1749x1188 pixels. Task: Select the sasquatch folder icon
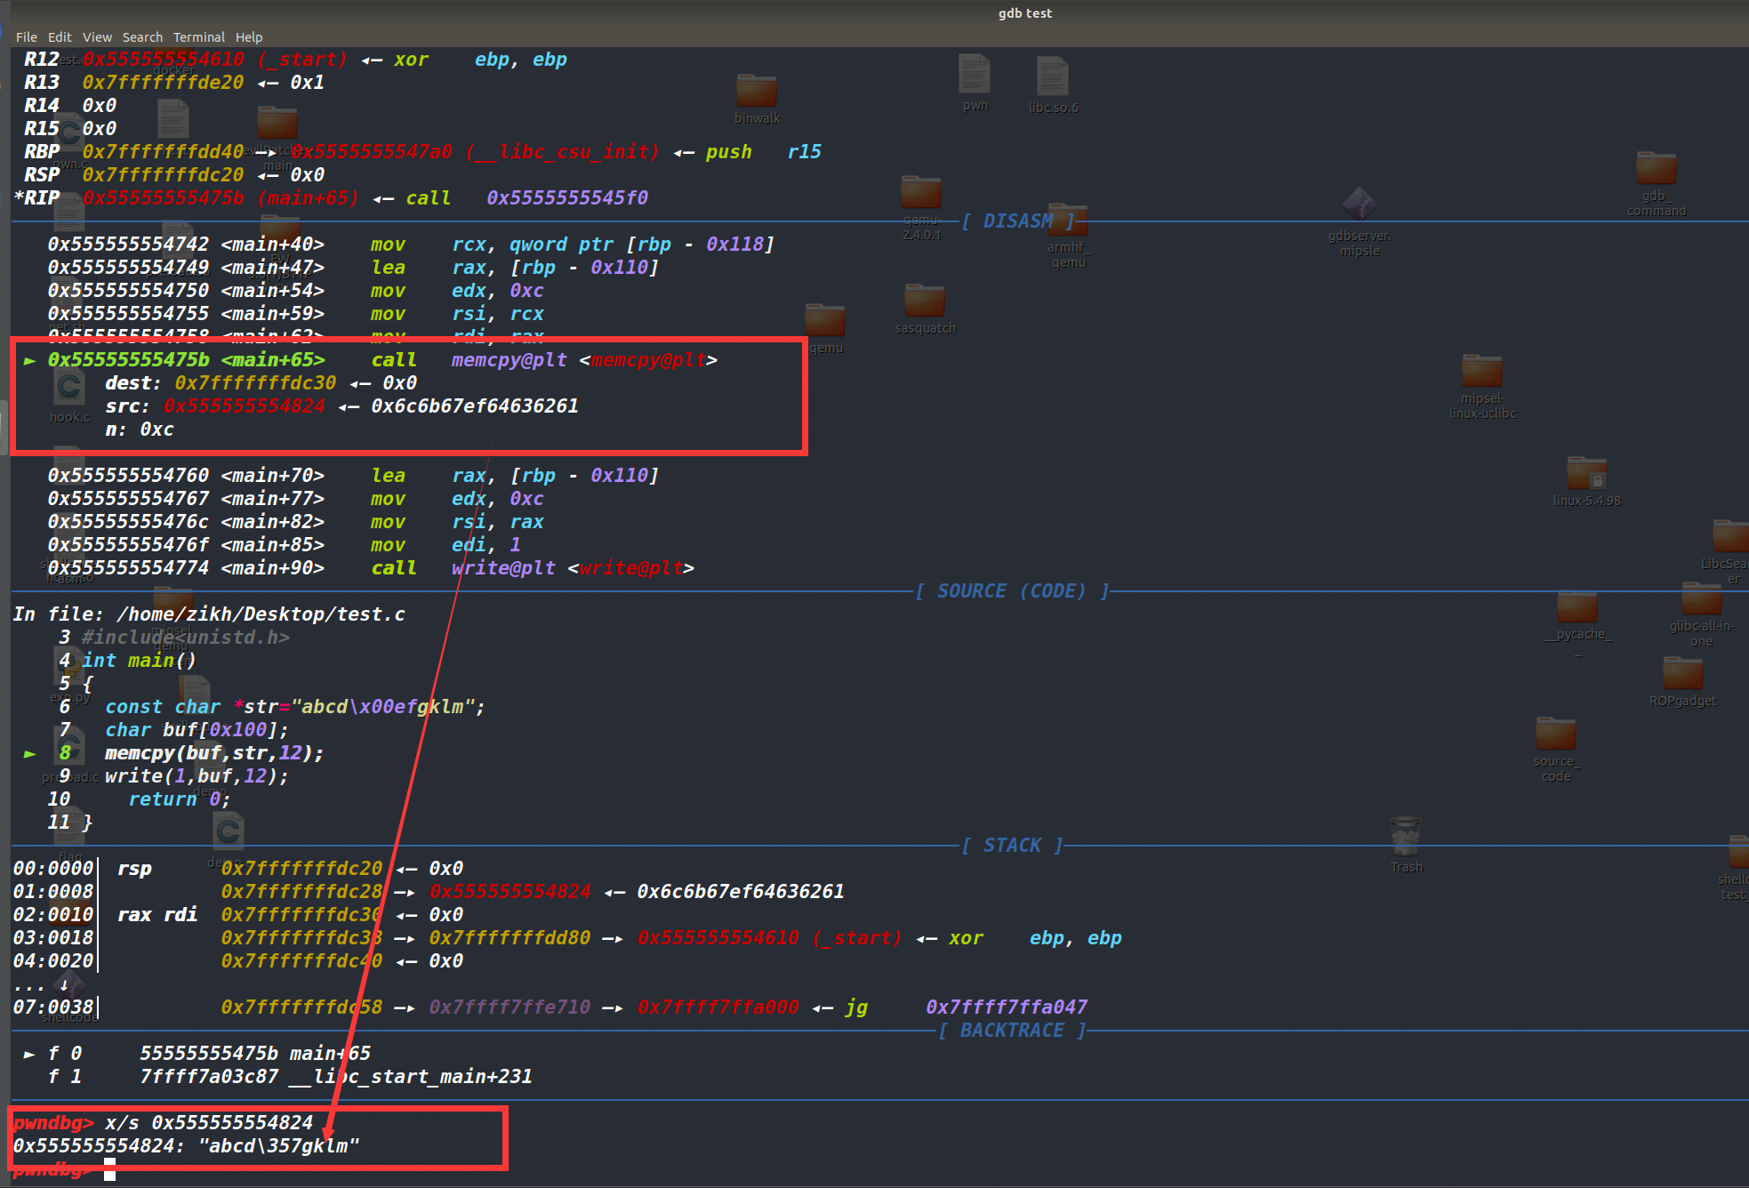[x=925, y=309]
